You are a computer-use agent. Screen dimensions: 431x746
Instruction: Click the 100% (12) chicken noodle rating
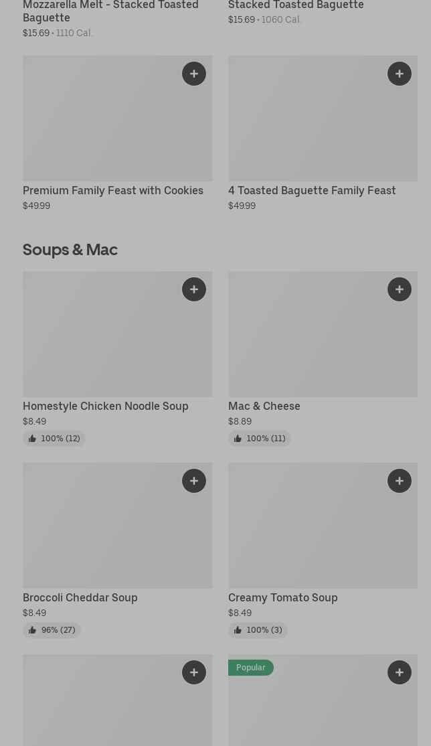pyautogui.click(x=54, y=439)
